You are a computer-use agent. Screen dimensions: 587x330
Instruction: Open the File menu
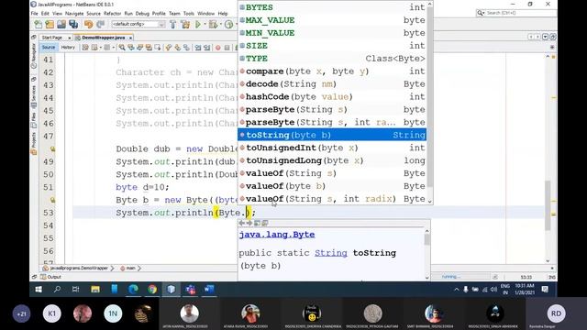point(35,14)
